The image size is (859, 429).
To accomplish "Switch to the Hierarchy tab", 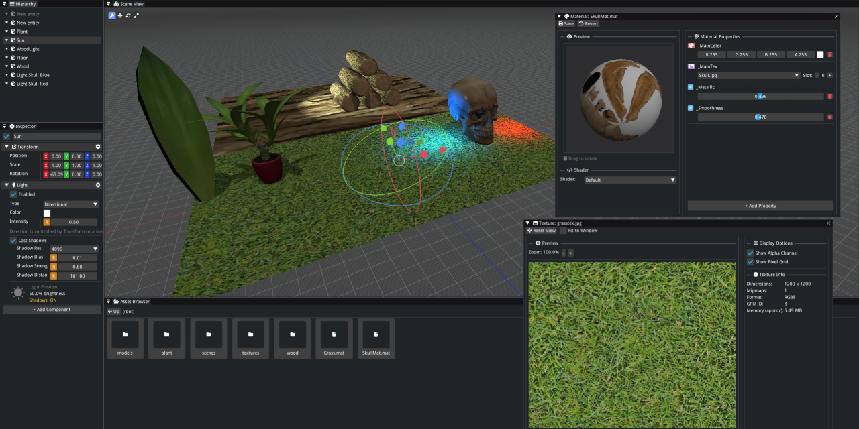I will click(23, 4).
